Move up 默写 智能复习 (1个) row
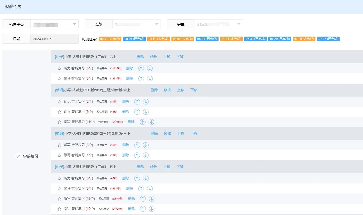This screenshot has width=363, height=215. [137, 155]
